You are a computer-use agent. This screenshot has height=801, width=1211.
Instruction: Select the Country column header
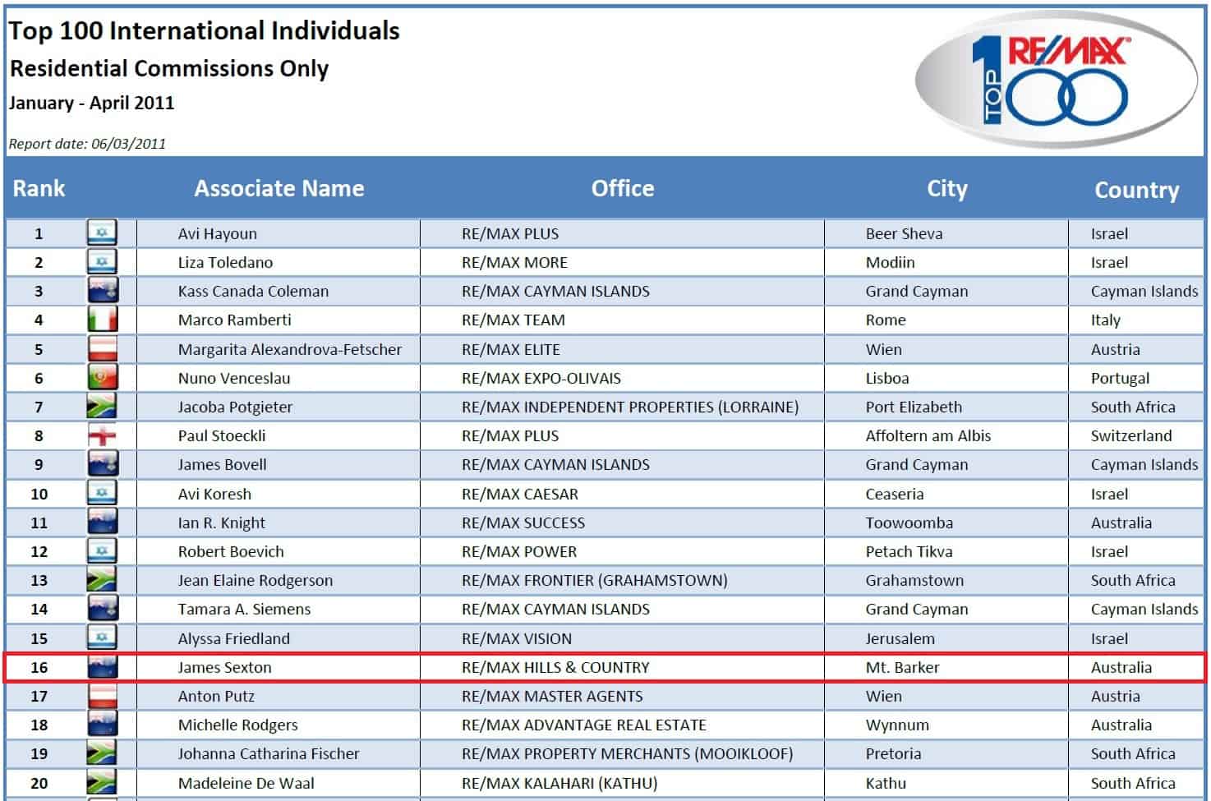[x=1136, y=190]
